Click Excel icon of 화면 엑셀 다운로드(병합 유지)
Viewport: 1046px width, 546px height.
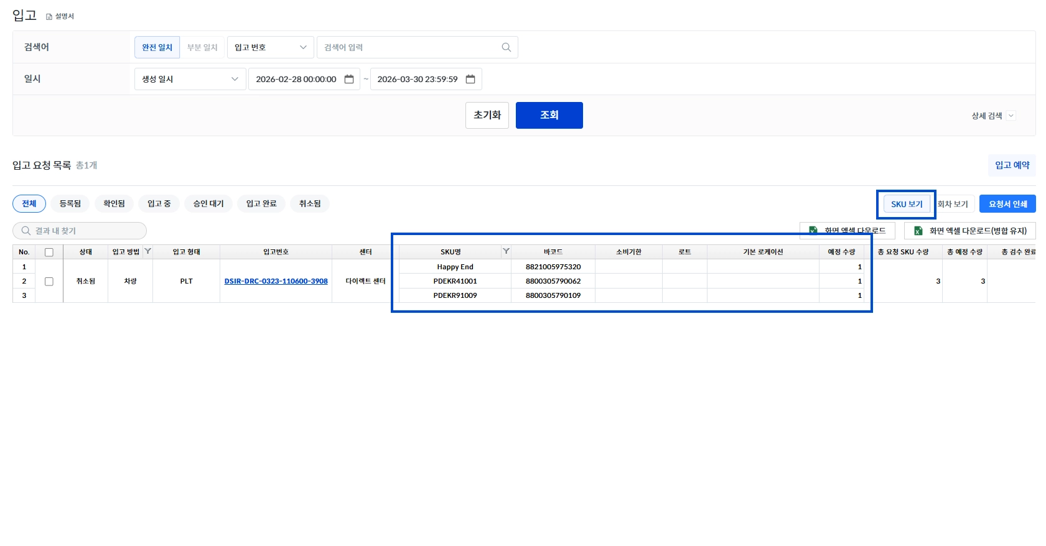918,231
